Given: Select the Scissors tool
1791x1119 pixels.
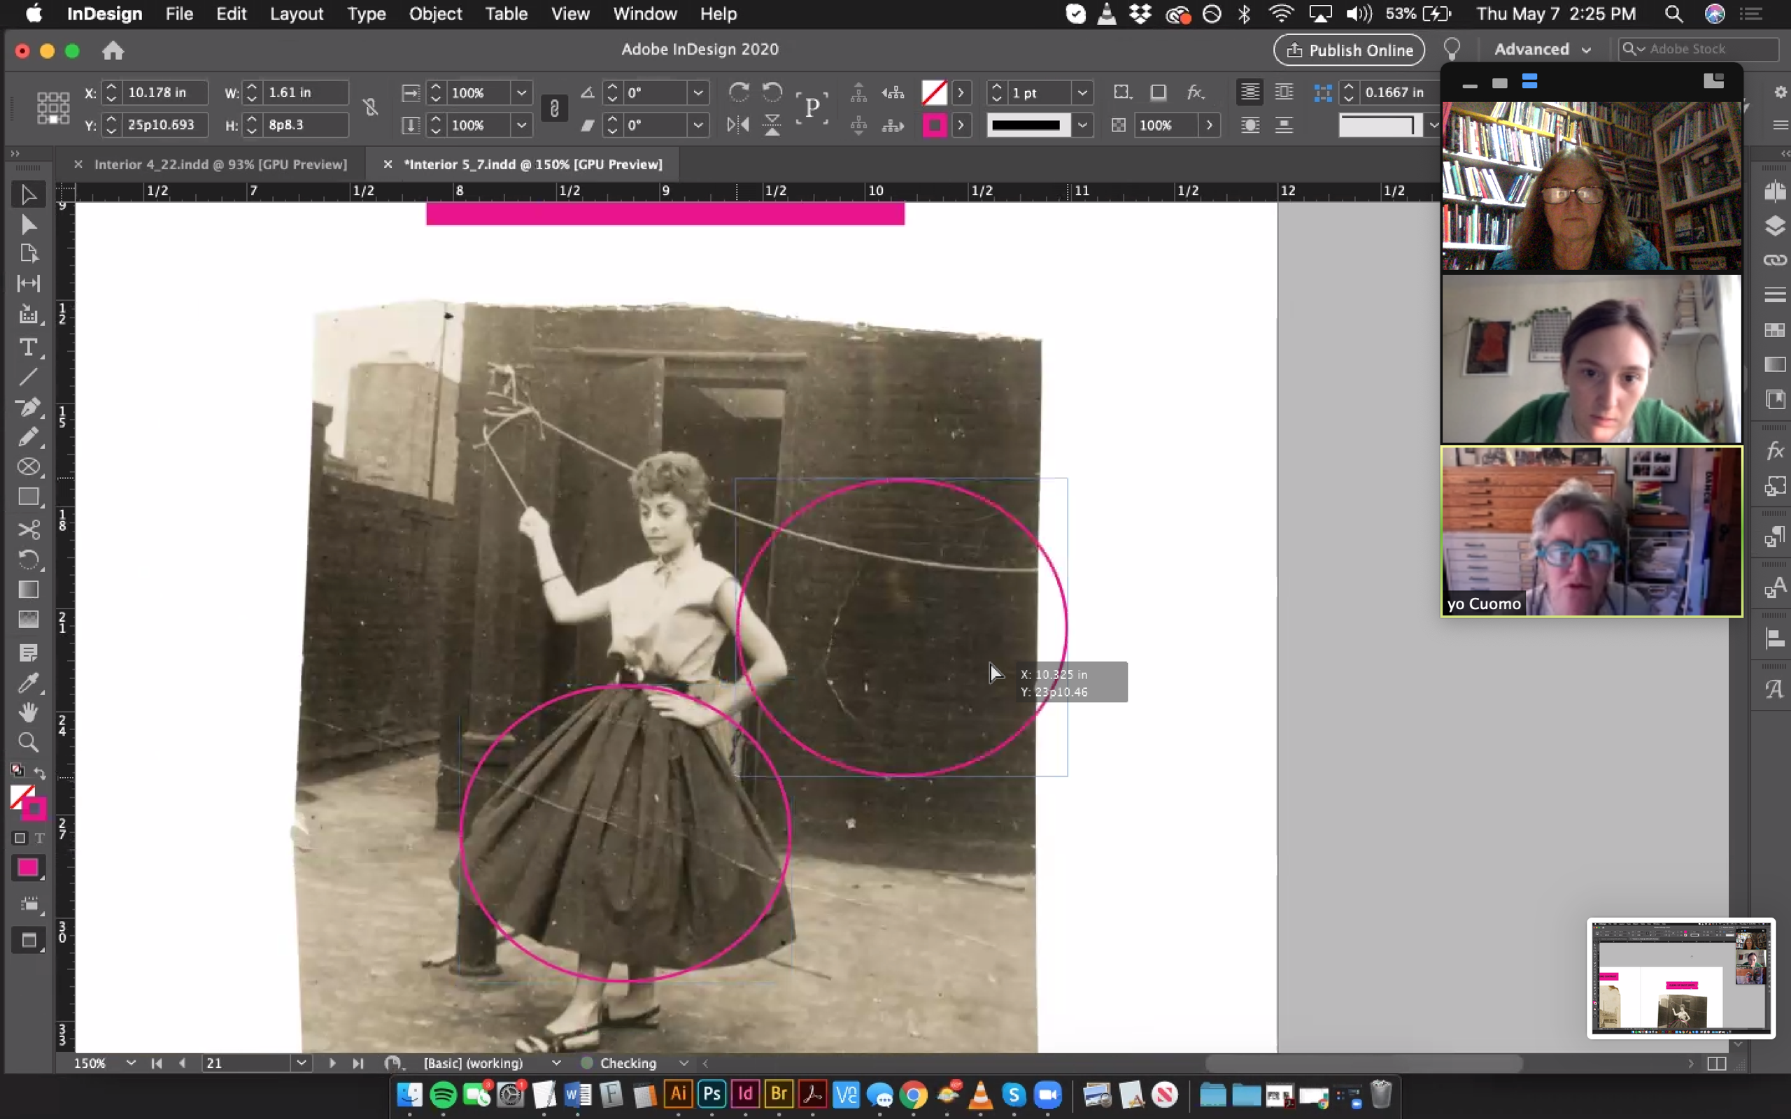Looking at the screenshot, I should point(28,529).
